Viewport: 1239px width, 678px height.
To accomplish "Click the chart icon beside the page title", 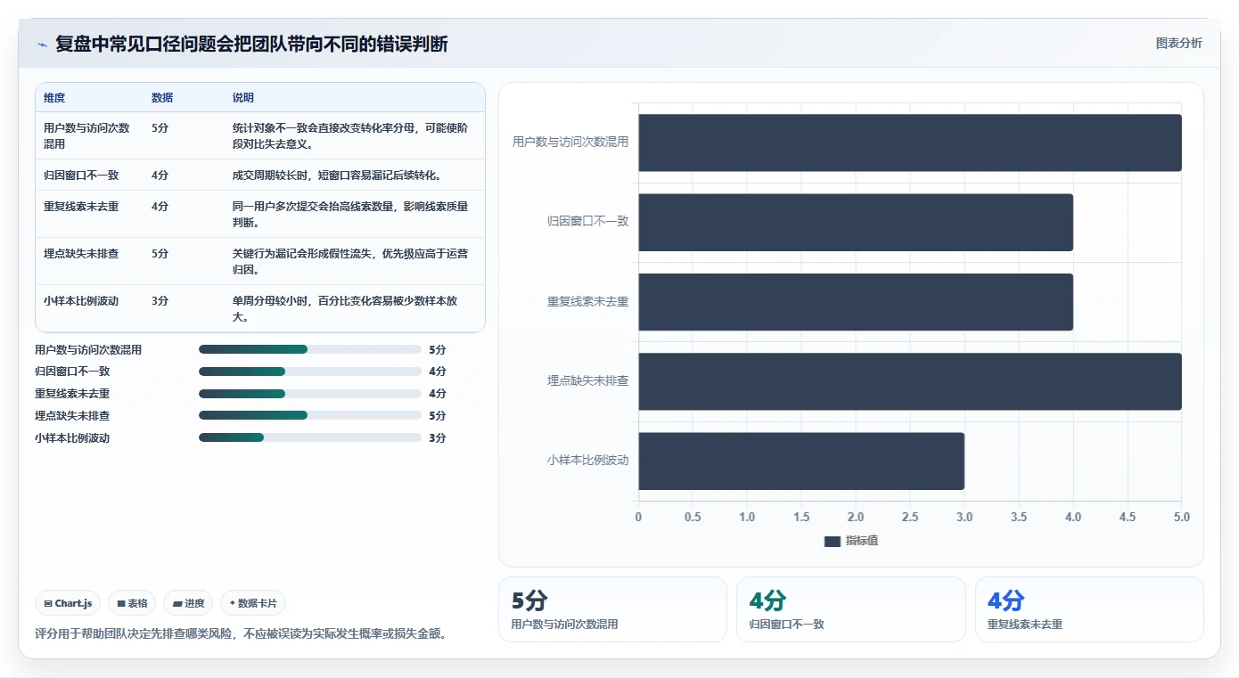I will click(42, 45).
